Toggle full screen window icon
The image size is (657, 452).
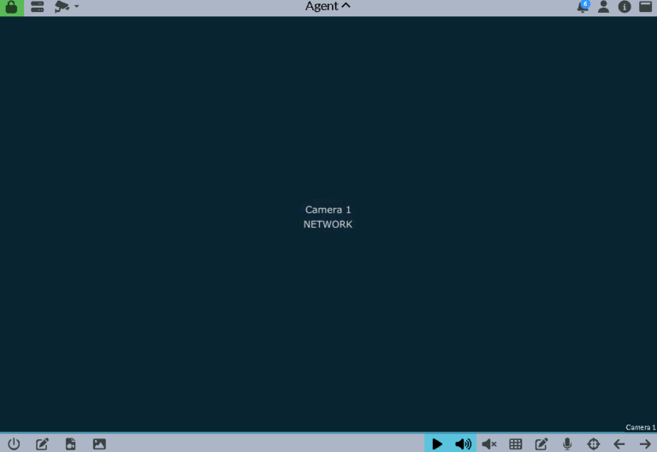646,7
